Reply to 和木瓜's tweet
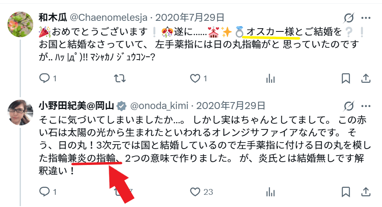 pos(45,78)
